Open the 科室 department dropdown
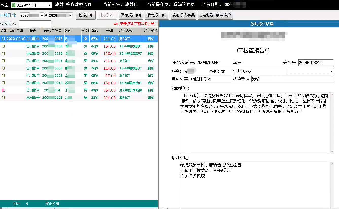 49,5
